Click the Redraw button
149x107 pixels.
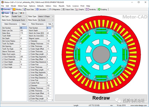coord(101,98)
